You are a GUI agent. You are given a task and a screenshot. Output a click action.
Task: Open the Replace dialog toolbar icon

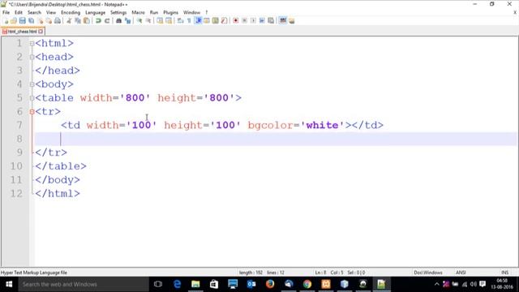[127, 20]
